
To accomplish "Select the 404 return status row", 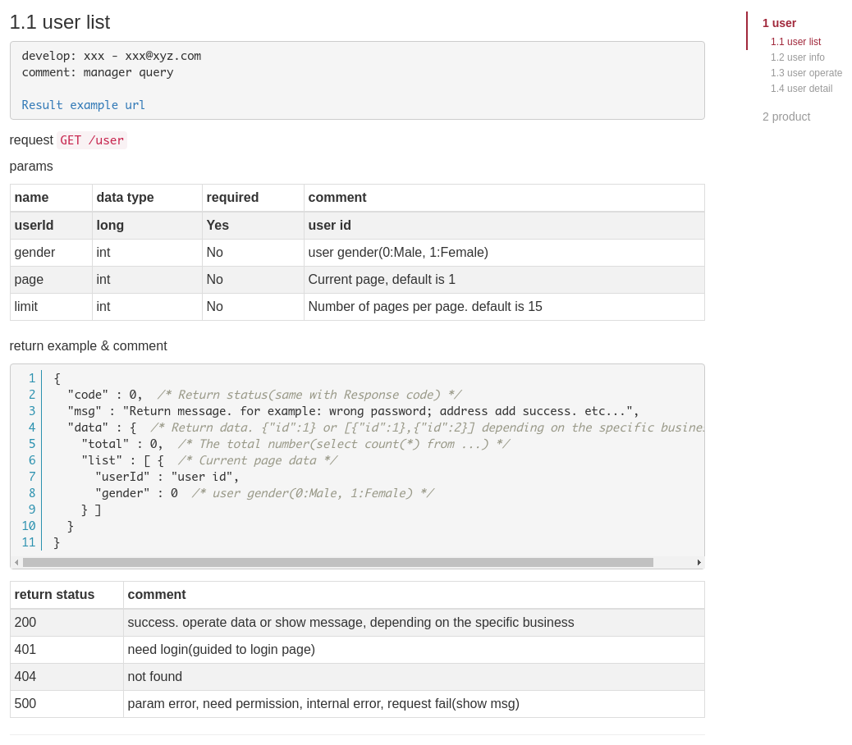I will coord(357,677).
